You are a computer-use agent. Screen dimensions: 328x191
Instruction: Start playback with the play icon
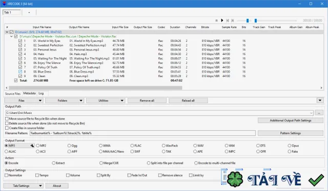pos(222,20)
